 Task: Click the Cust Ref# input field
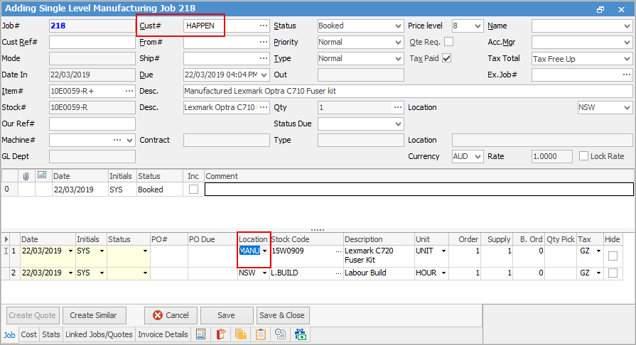(x=92, y=42)
